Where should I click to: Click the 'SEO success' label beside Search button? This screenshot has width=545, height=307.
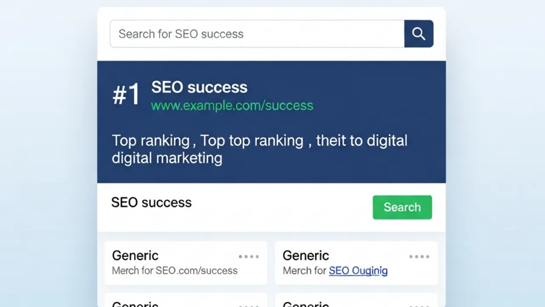151,202
